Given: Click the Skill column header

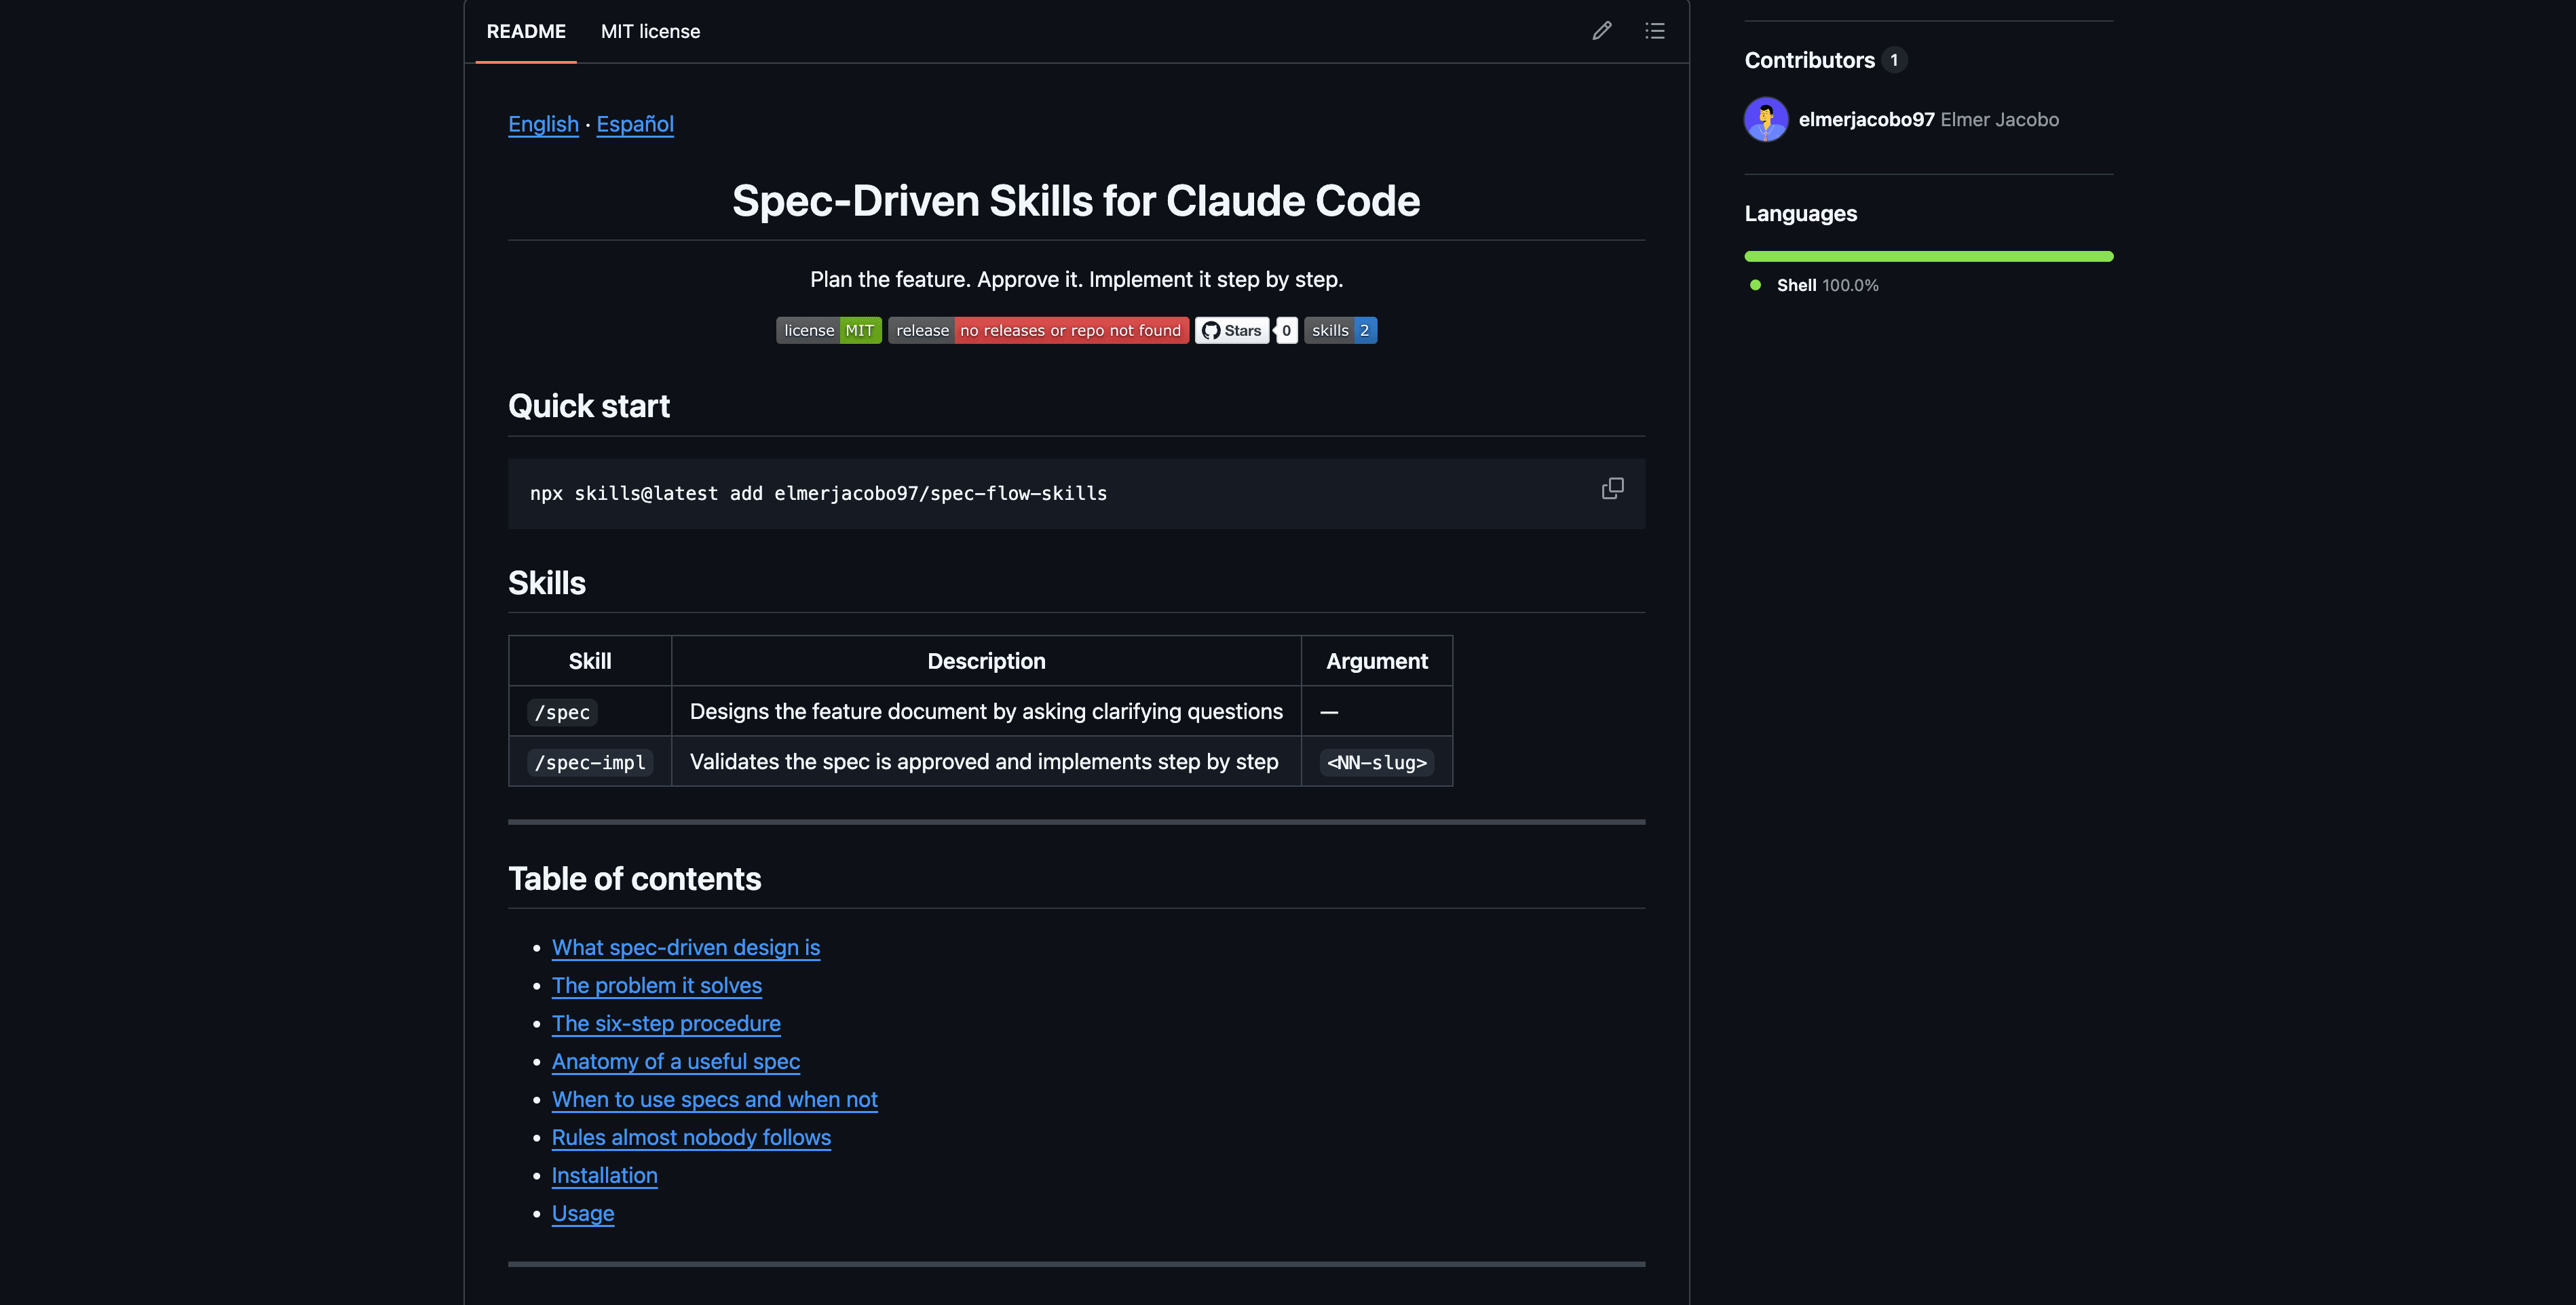Looking at the screenshot, I should coord(590,661).
